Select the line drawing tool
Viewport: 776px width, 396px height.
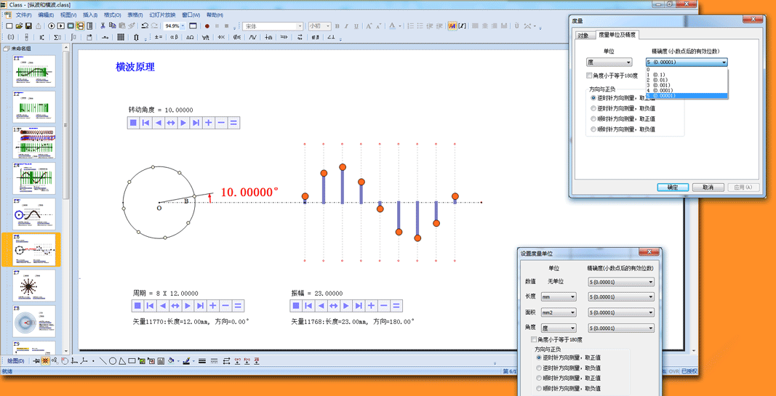pos(103,361)
